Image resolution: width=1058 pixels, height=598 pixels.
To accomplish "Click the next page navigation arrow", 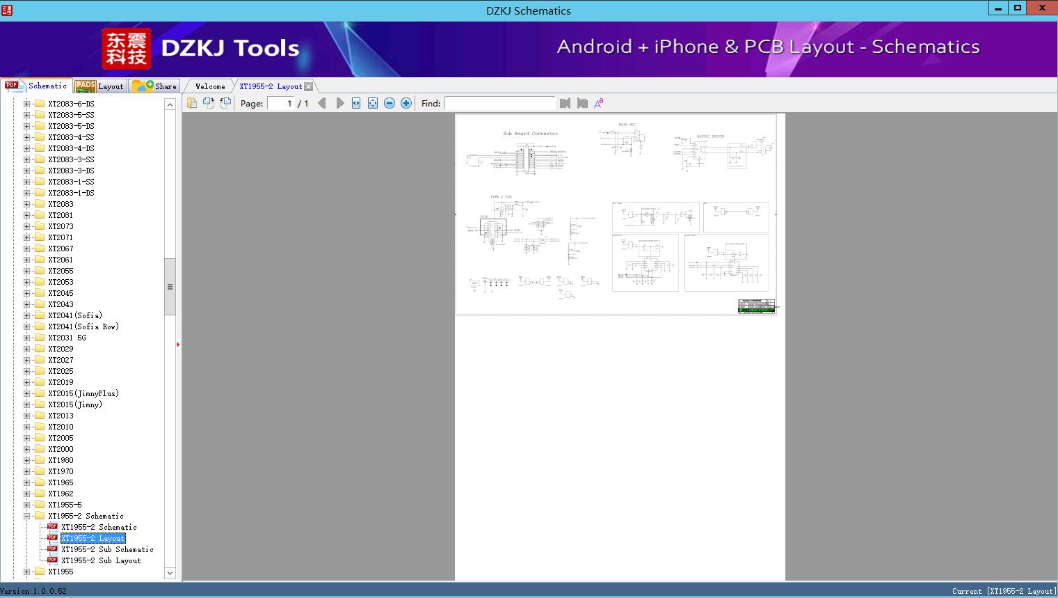I will click(x=339, y=102).
